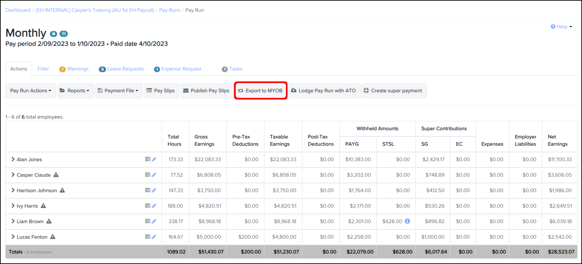Screen dimensions: 582x264
Task: Expand Liam Brown row
Action: click(x=13, y=221)
